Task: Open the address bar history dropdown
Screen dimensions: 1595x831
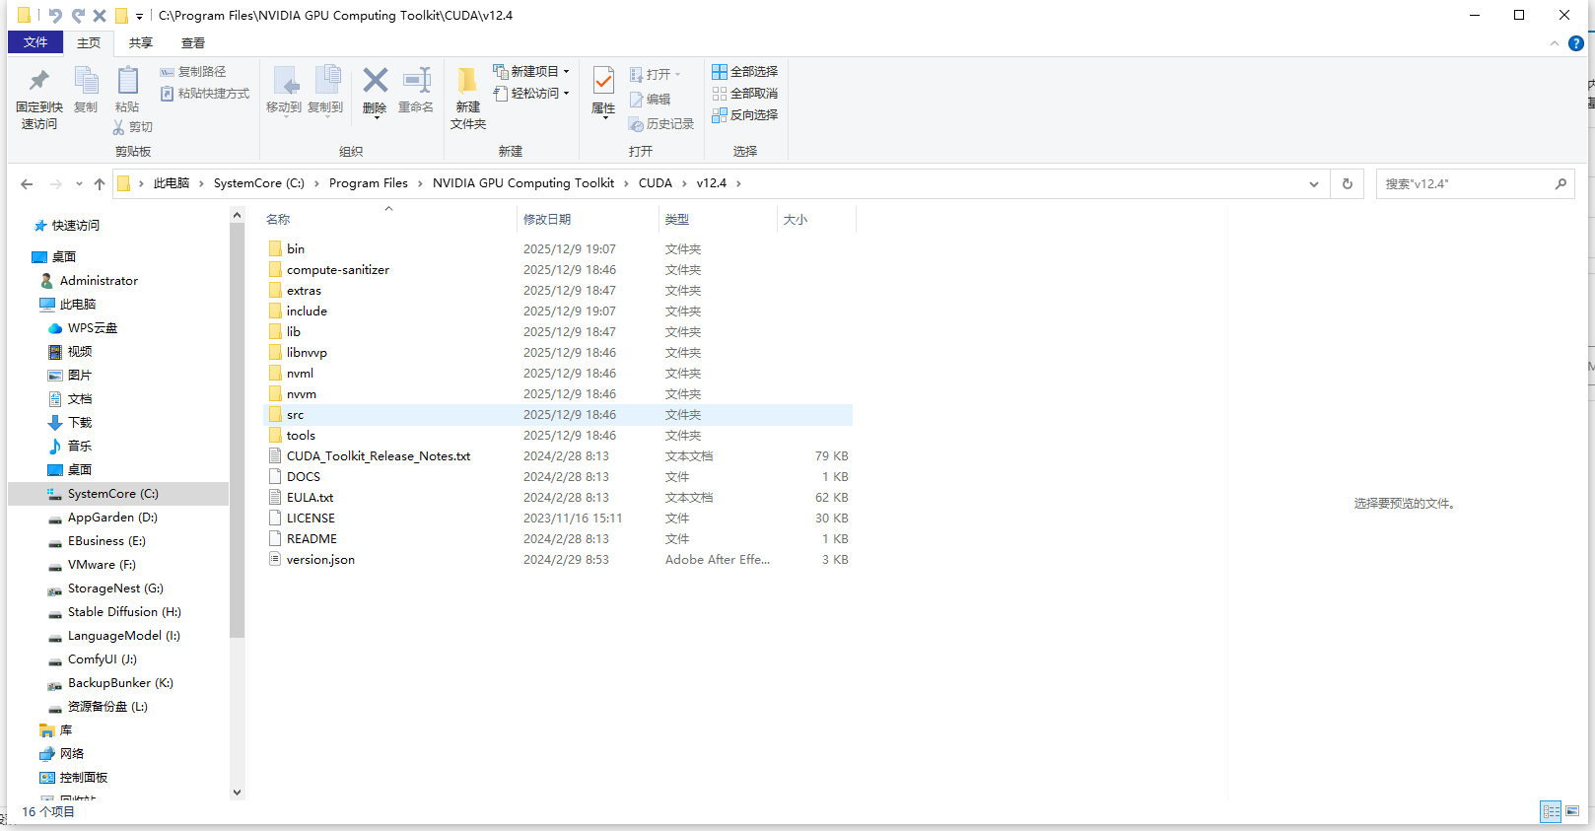Action: [x=1313, y=184]
